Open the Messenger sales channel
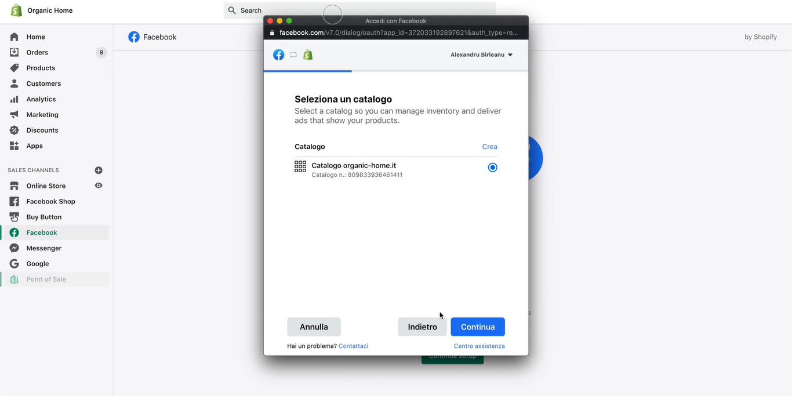 (x=43, y=248)
